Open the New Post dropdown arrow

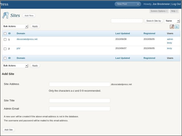pos(138,4)
